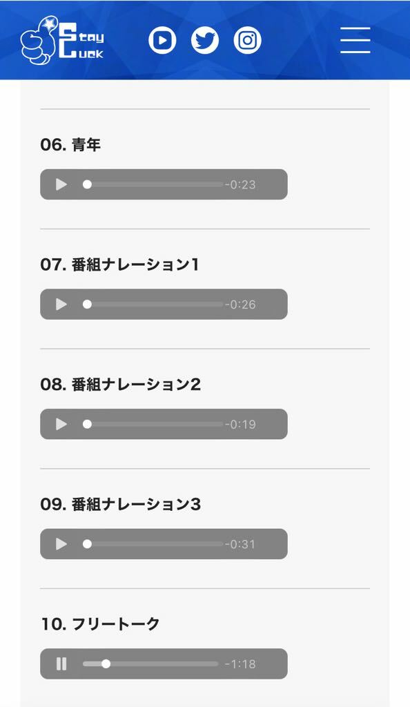The height and width of the screenshot is (707, 410).
Task: Select the 10. フリートーク track title
Action: (100, 624)
